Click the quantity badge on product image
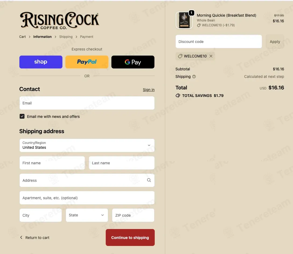The image size is (293, 254). tap(191, 13)
